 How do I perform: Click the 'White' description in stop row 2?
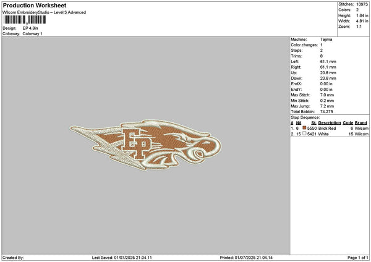(x=323, y=134)
